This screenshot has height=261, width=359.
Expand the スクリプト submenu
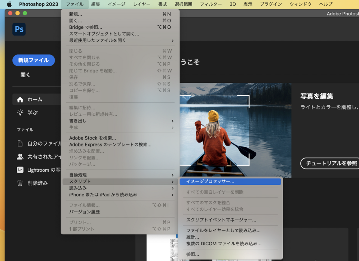(x=120, y=181)
